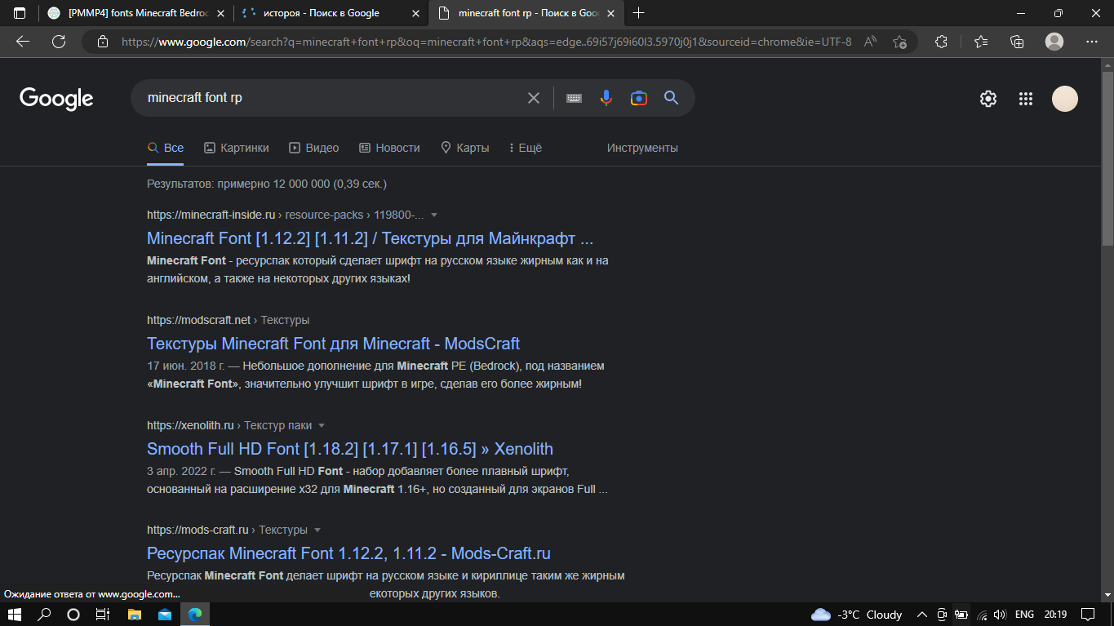Add this page to favorites with star-plus icon
Screen dimensions: 1114x626
tap(899, 42)
